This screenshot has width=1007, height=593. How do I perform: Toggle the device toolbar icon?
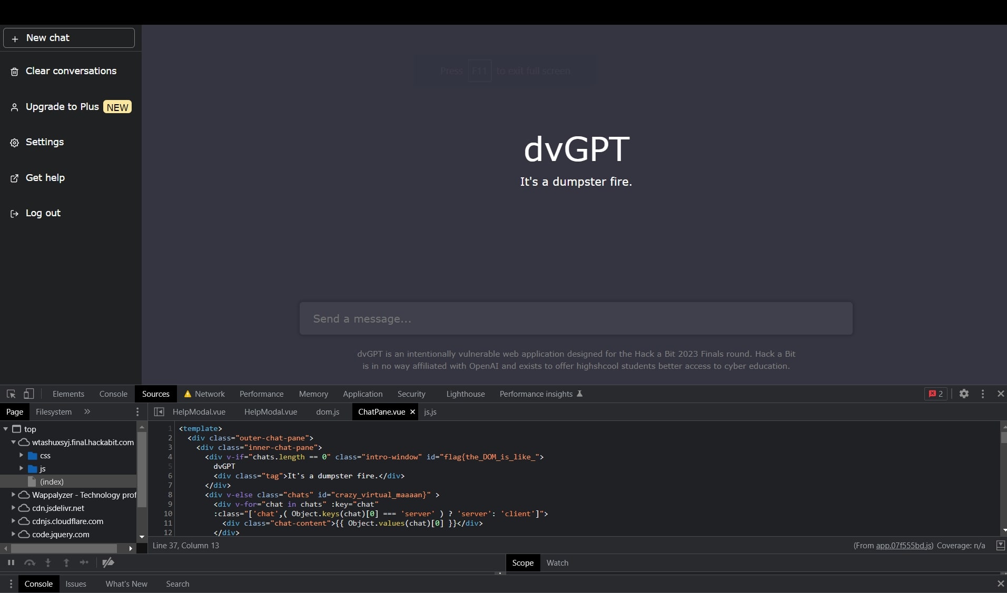point(29,394)
